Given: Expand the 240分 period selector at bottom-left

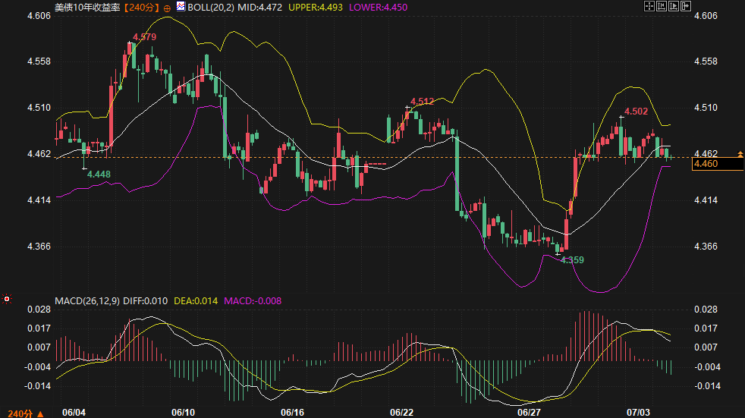Looking at the screenshot, I should 26,413.
